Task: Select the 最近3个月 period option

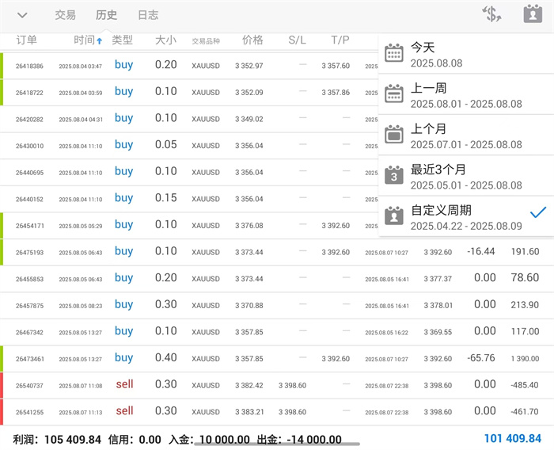Action: [x=466, y=176]
